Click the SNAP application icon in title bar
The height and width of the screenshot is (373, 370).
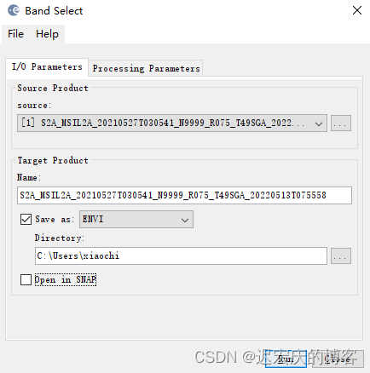14,10
